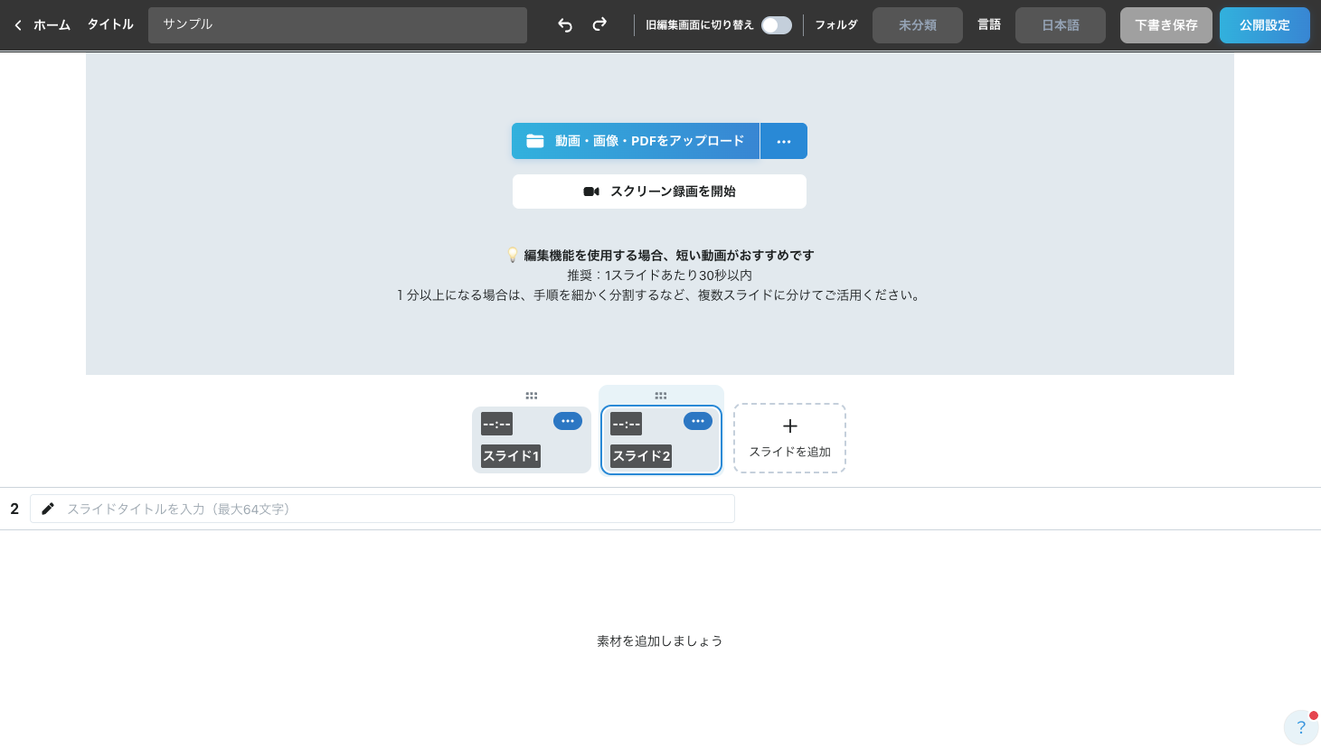Click the back chevron beside ホーム
1321x748 pixels.
point(18,25)
